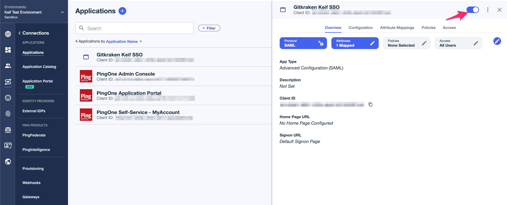Open the Attribute Mappings tab
The height and width of the screenshot is (205, 507).
tap(397, 28)
